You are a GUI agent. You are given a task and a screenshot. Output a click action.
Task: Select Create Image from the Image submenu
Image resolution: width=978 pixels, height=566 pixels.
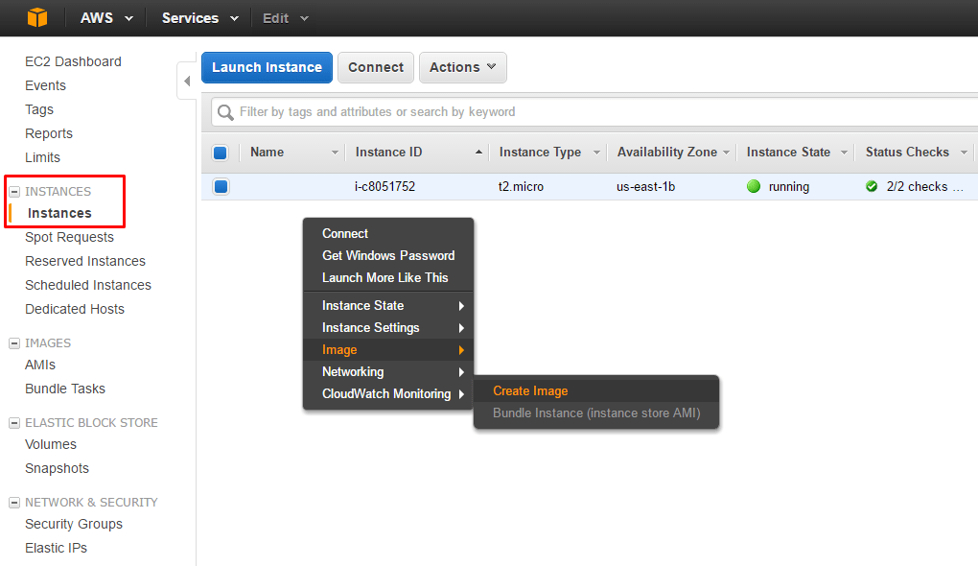pyautogui.click(x=530, y=390)
